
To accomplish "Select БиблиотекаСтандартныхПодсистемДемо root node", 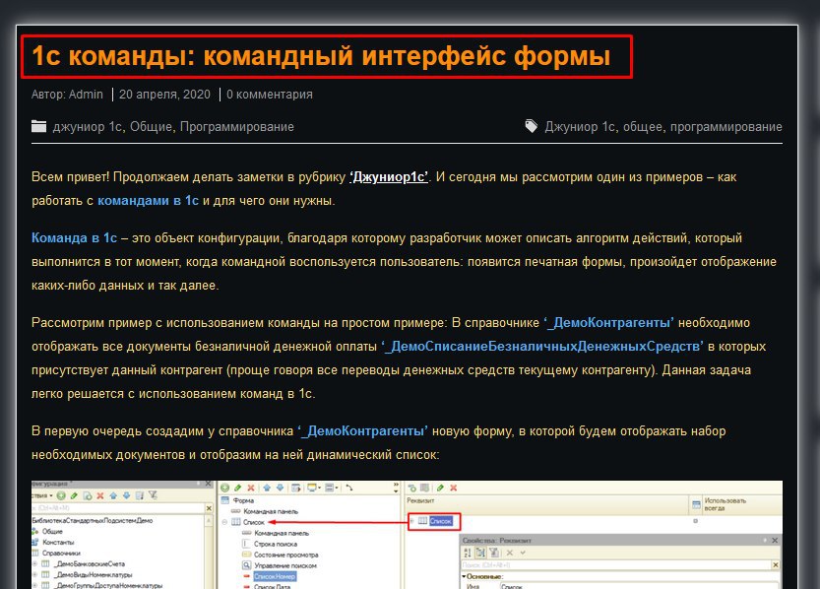I will (x=93, y=520).
